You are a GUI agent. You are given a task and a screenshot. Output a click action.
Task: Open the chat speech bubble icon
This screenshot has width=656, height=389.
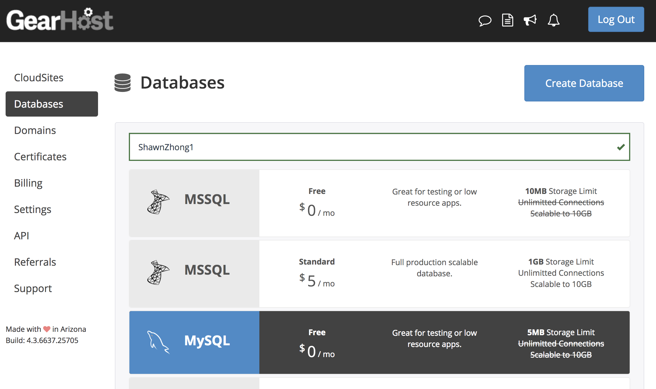tap(485, 20)
